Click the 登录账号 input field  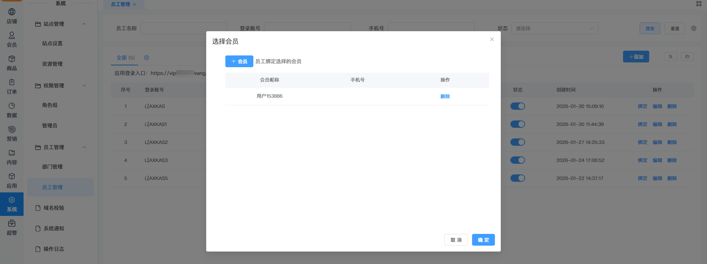[307, 28]
